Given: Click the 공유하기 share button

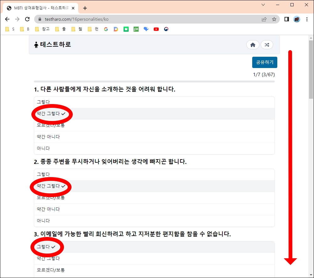Looking at the screenshot, I should 264,62.
